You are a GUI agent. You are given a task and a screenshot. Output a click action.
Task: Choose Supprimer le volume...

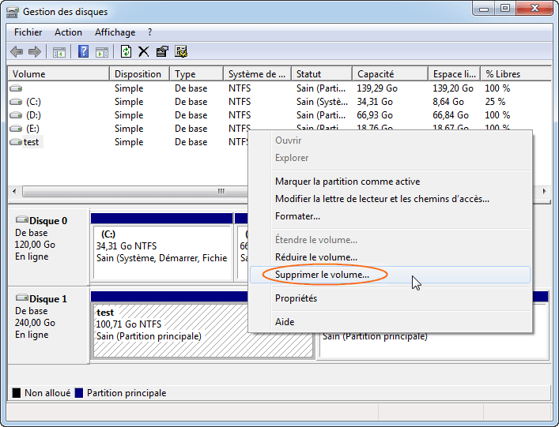390,275
